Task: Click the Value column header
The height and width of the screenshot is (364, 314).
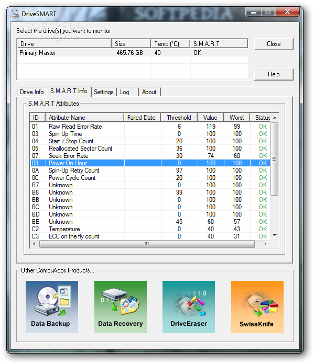Action: pos(210,118)
